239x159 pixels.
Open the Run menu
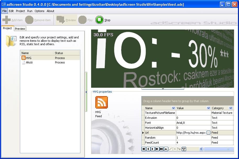(30, 11)
